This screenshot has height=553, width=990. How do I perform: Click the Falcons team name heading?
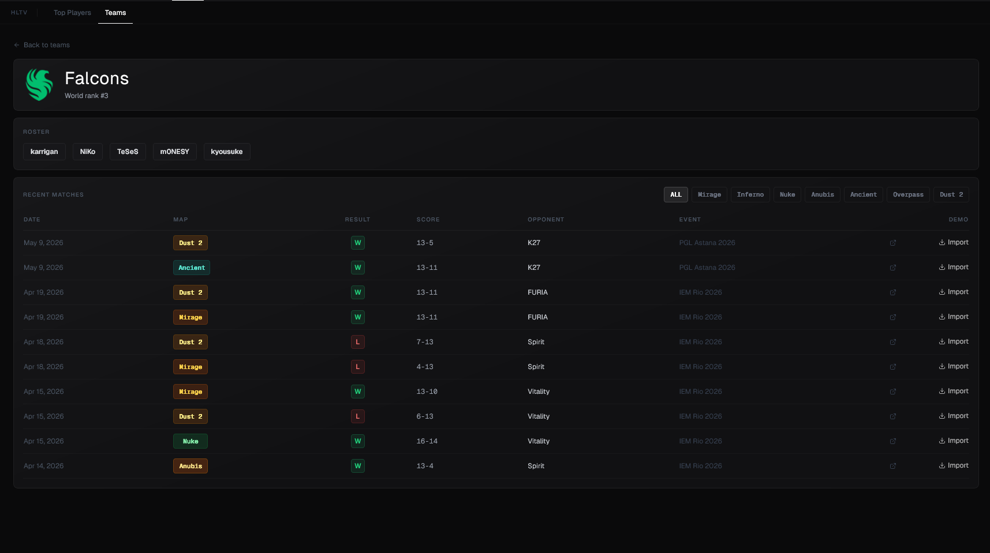[97, 78]
